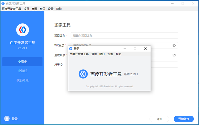Close the main 百度开发者工具 window
Image resolution: width=199 pixels, height=125 pixels.
pyautogui.click(x=193, y=3)
